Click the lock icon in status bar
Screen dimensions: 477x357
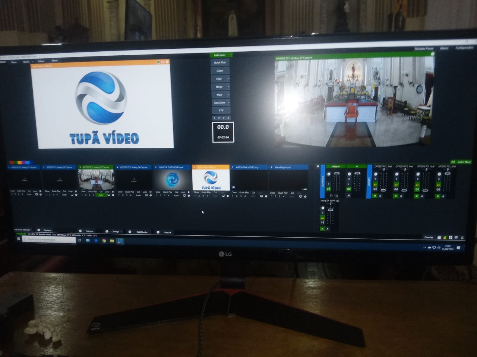point(462,237)
